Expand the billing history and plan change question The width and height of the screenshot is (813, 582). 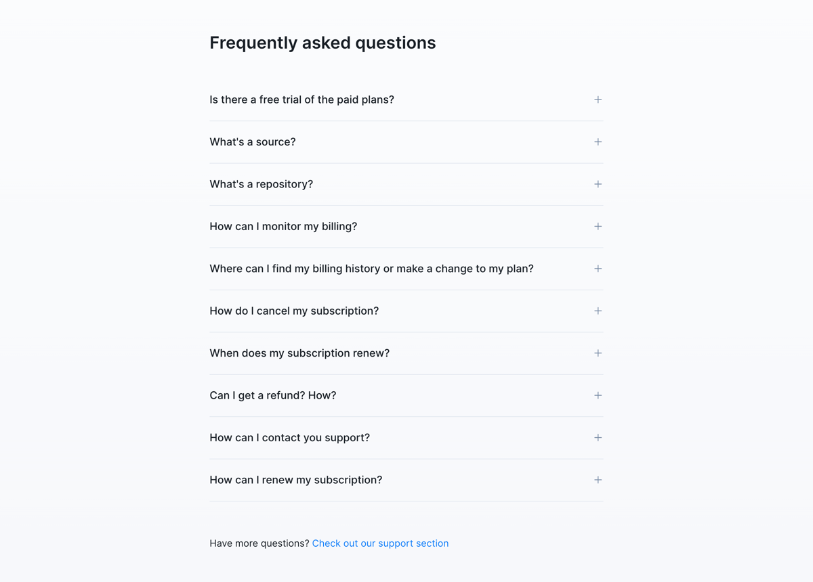tap(371, 269)
